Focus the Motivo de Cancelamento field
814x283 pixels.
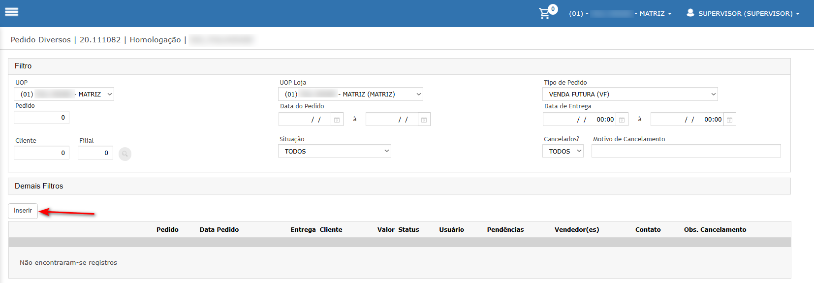[x=686, y=151]
